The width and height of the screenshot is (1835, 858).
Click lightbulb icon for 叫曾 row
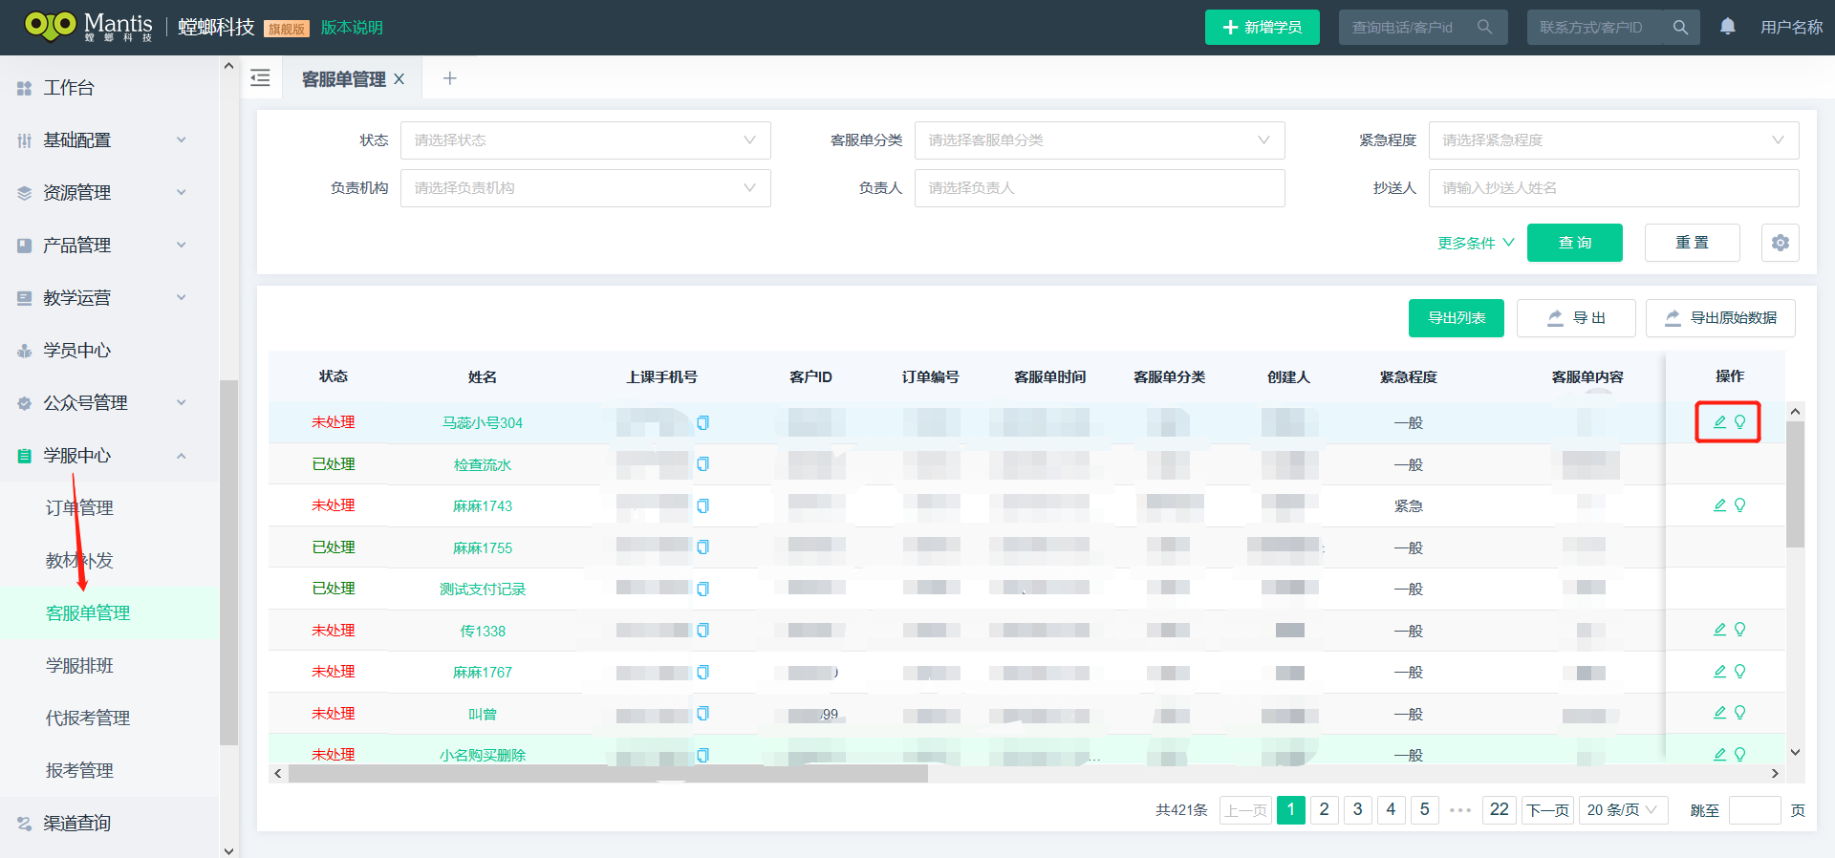(1740, 713)
